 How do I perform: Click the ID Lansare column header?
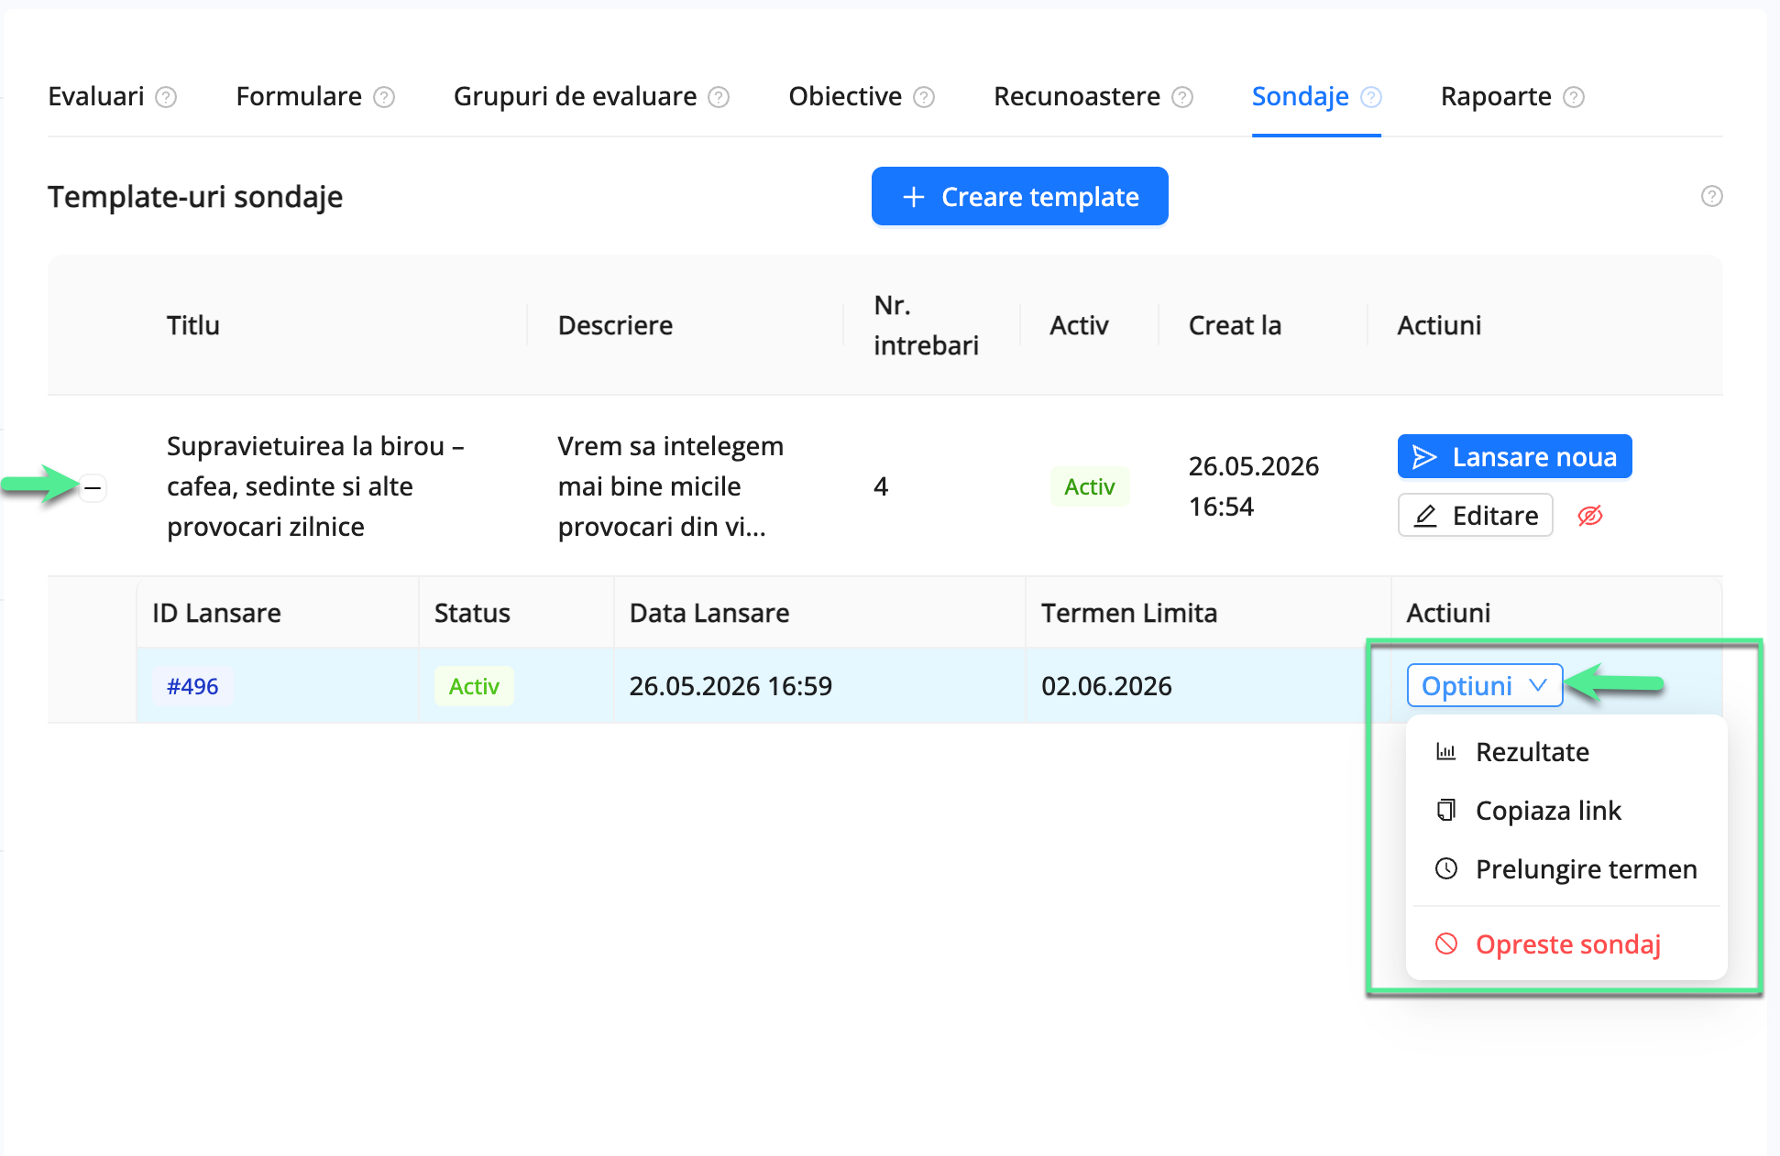[216, 613]
